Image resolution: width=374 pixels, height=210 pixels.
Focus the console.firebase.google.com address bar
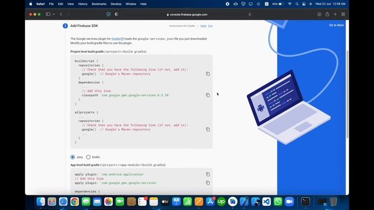coord(187,15)
